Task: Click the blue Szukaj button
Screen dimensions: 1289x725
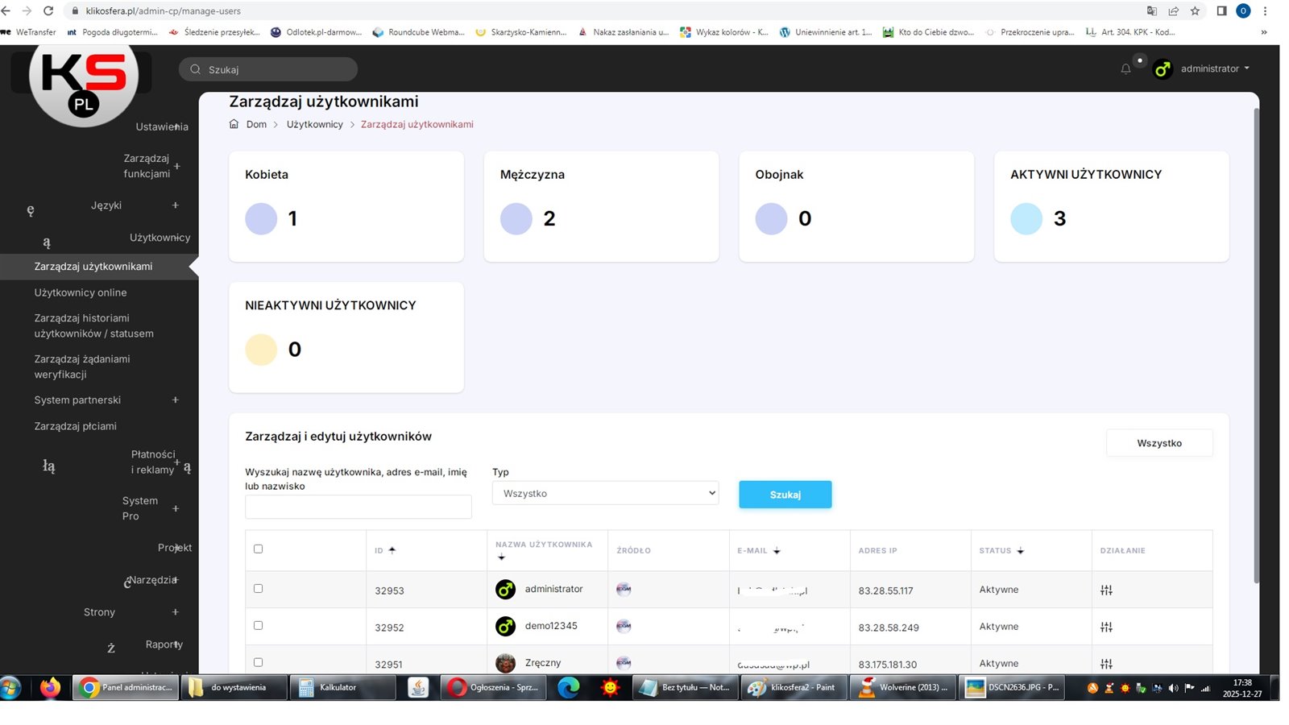Action: pyautogui.click(x=785, y=495)
